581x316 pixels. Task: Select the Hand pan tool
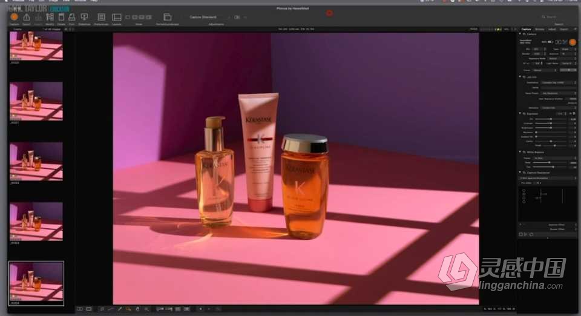coord(137,309)
